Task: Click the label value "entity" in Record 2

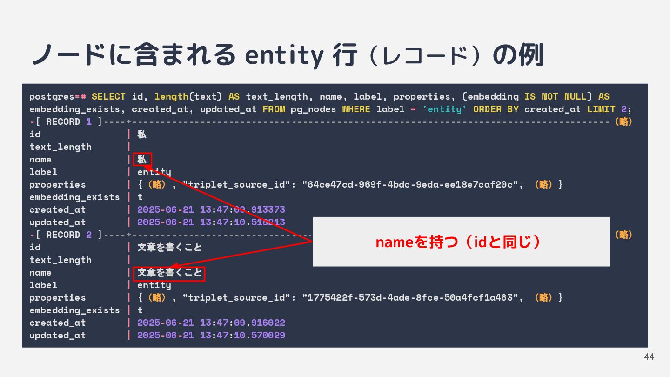Action: [x=154, y=285]
